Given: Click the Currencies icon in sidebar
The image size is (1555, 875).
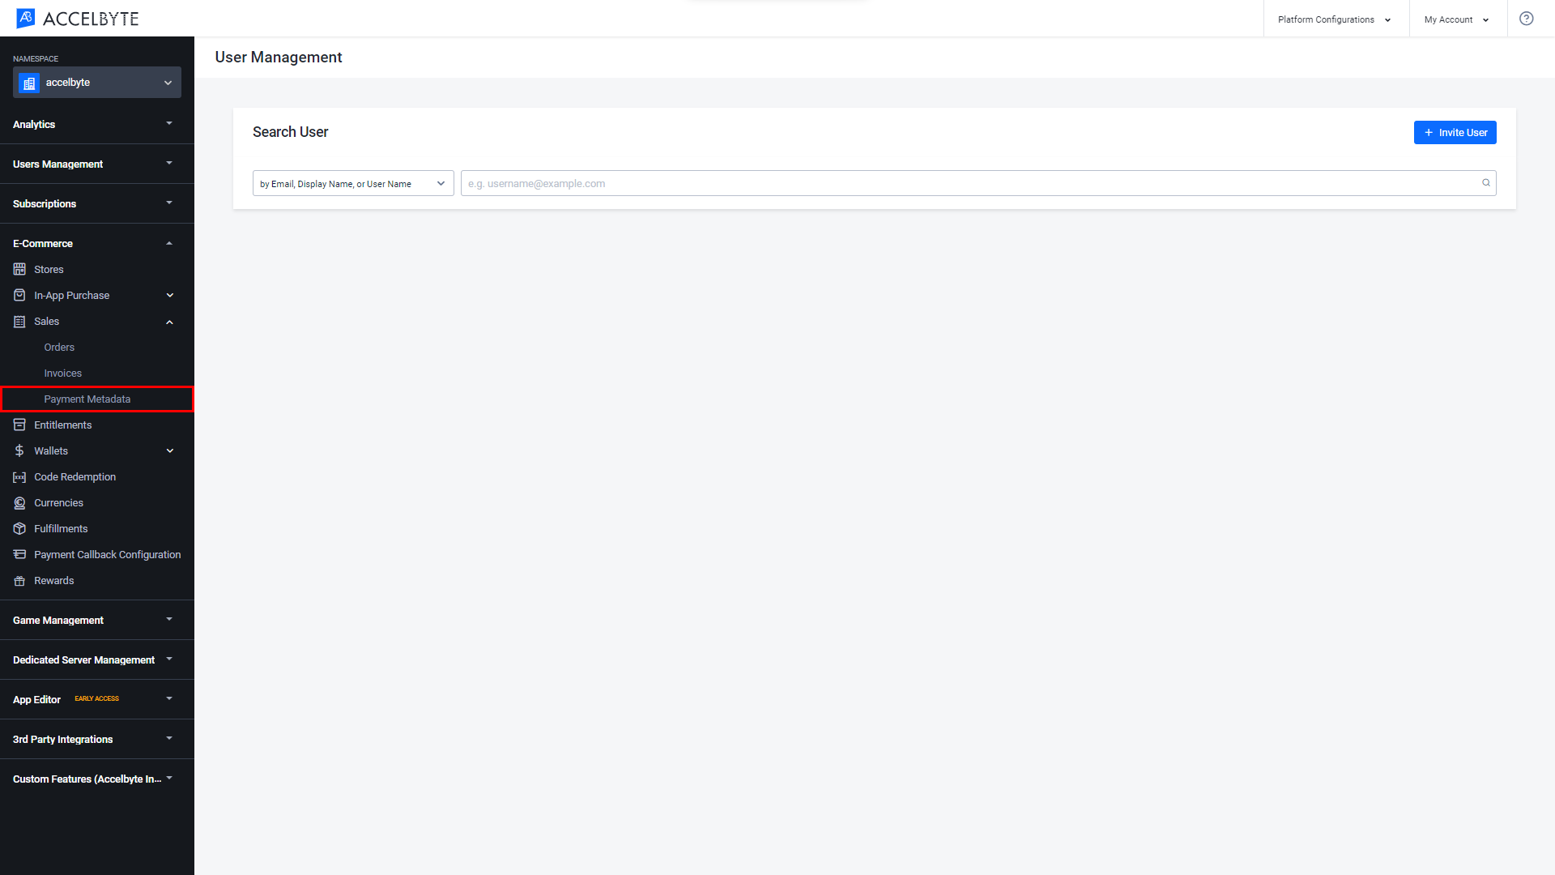Looking at the screenshot, I should (20, 502).
